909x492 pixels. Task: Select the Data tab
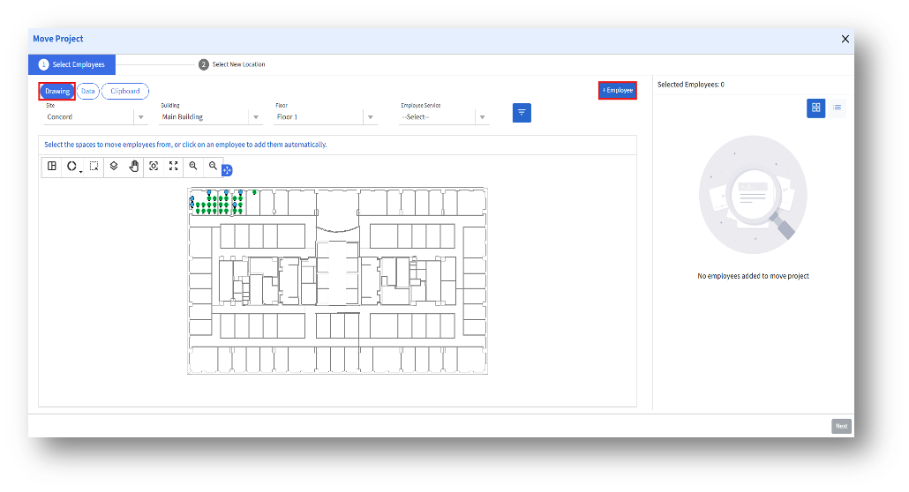click(x=88, y=92)
